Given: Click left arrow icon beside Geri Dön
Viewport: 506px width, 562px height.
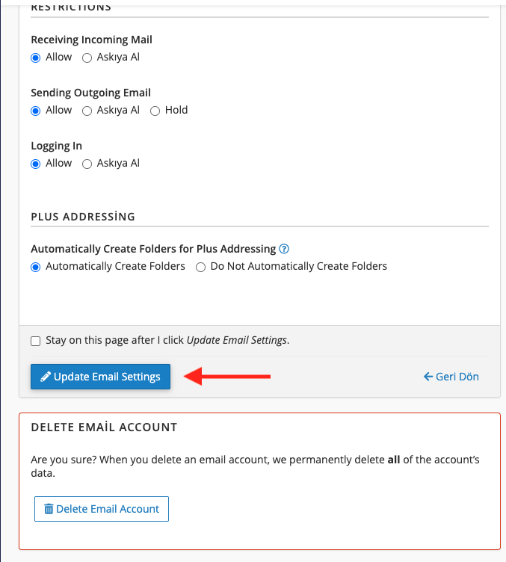Looking at the screenshot, I should pyautogui.click(x=428, y=377).
